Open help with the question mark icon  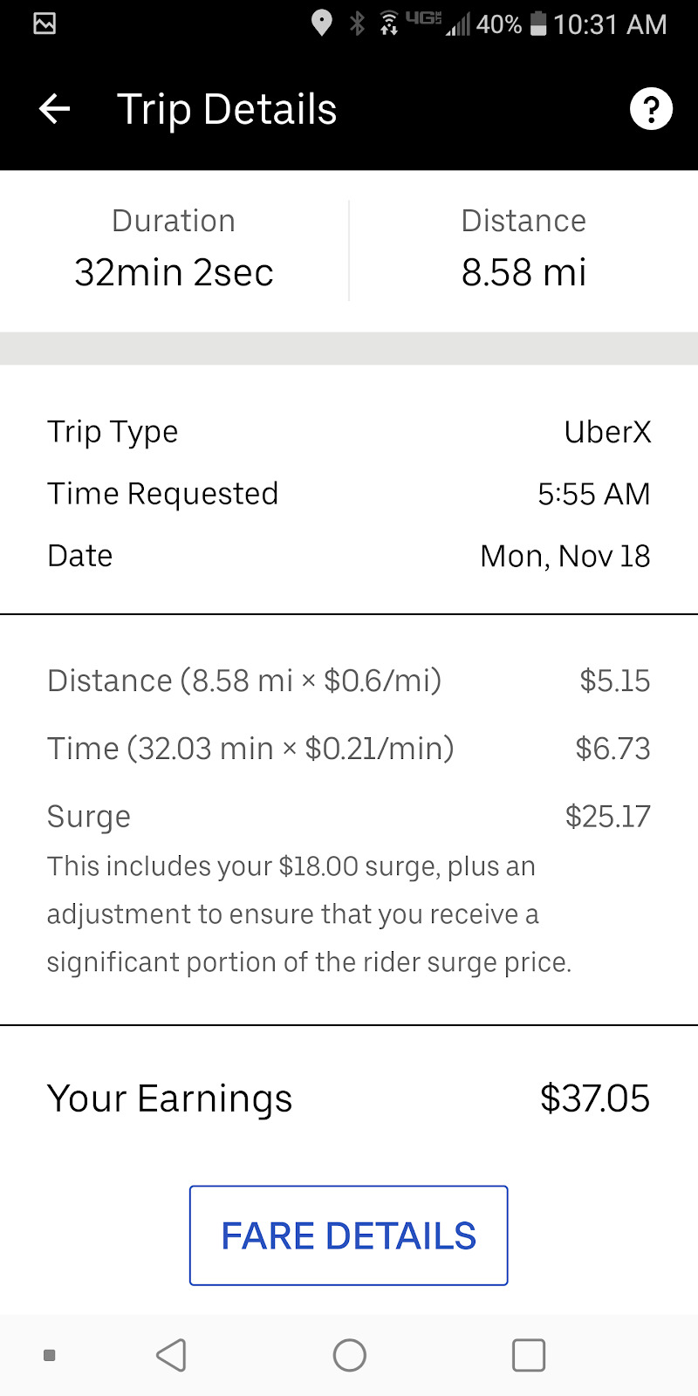tap(651, 109)
